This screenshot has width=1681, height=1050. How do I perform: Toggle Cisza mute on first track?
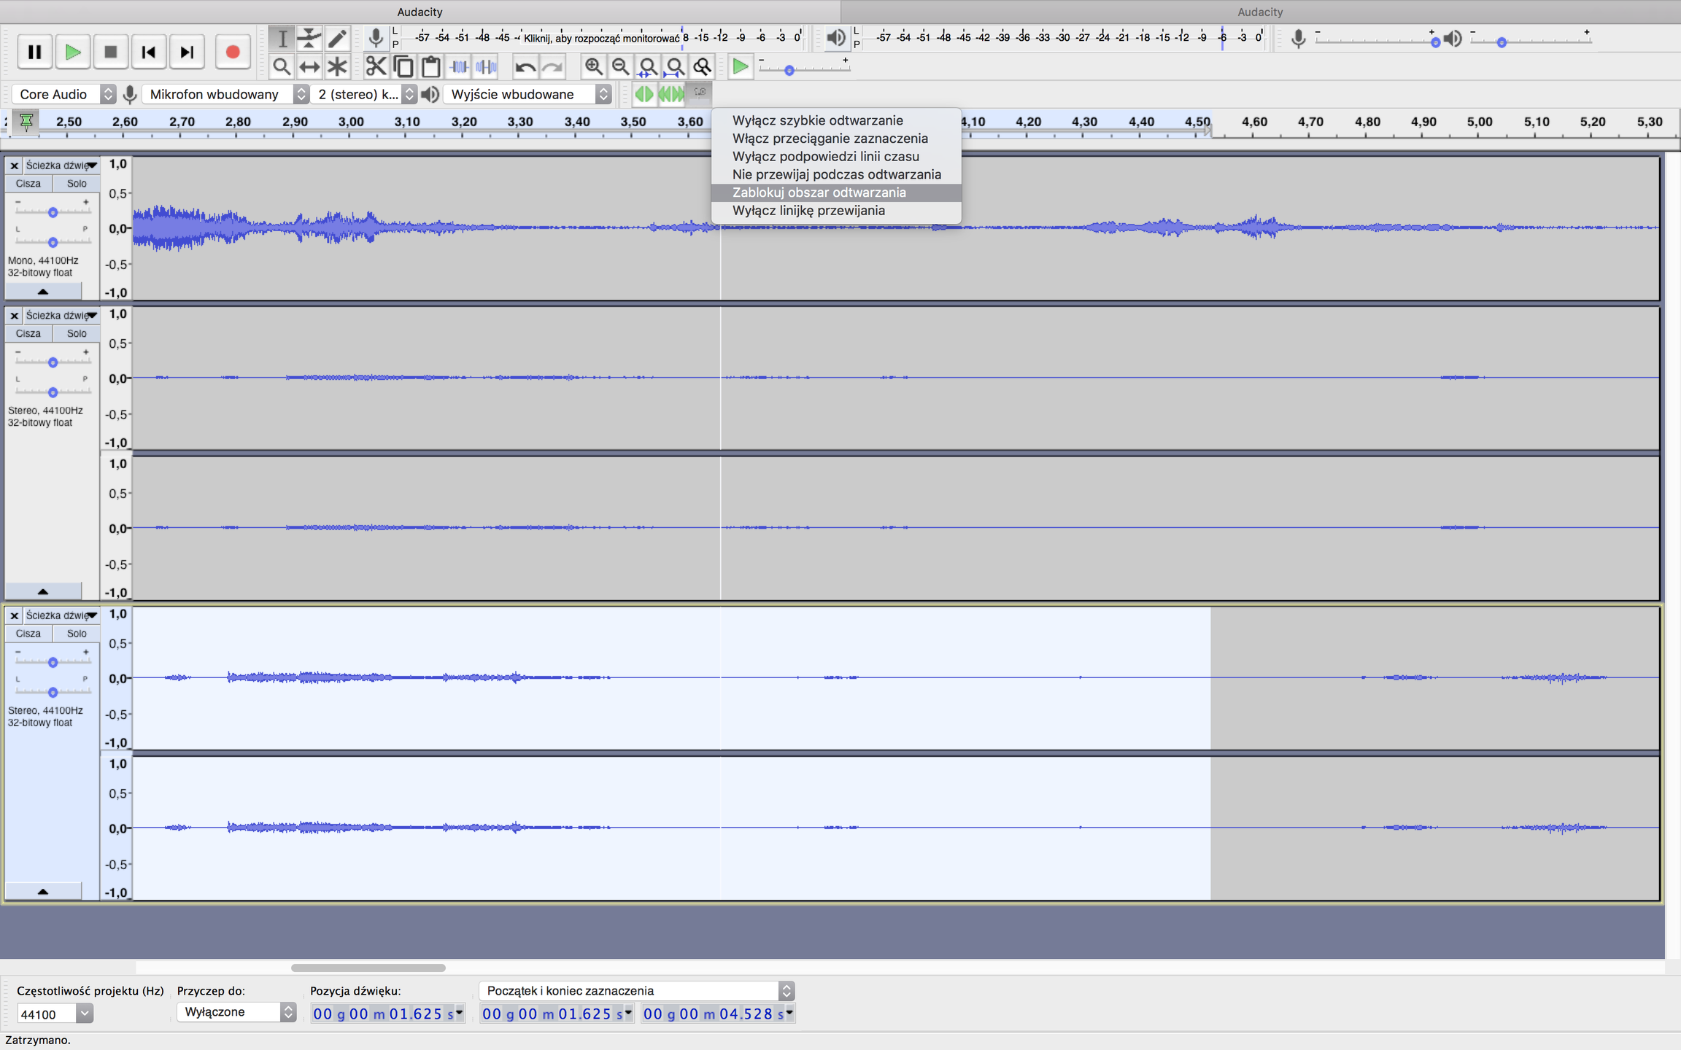tap(28, 184)
